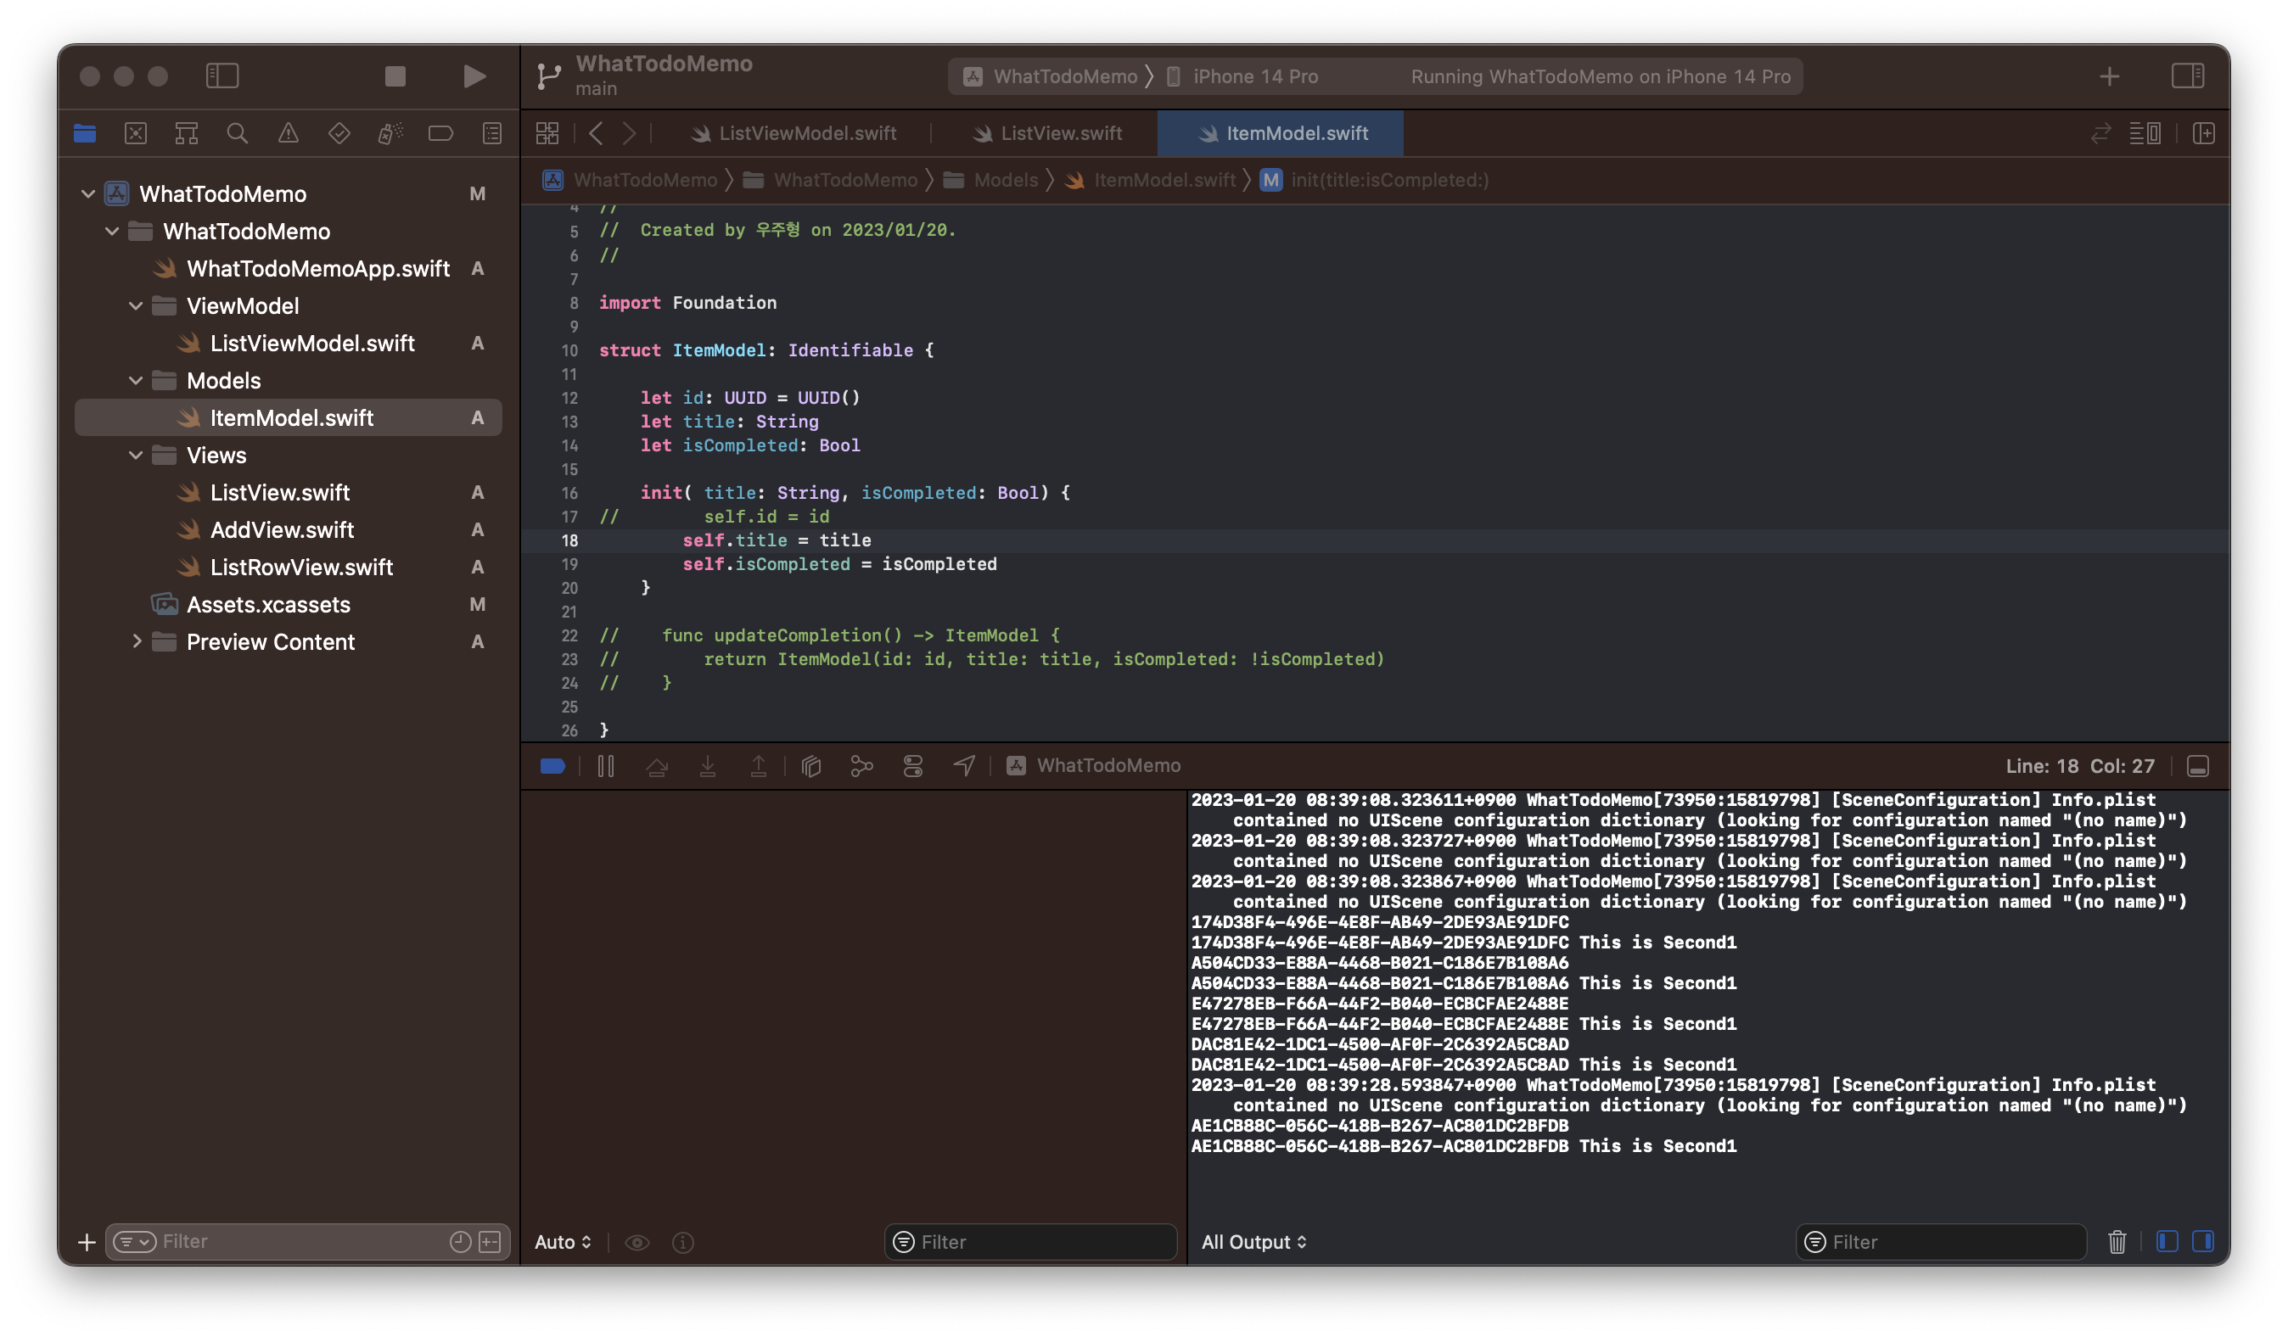Open the All Output dropdown
The height and width of the screenshot is (1337, 2288).
(1253, 1242)
